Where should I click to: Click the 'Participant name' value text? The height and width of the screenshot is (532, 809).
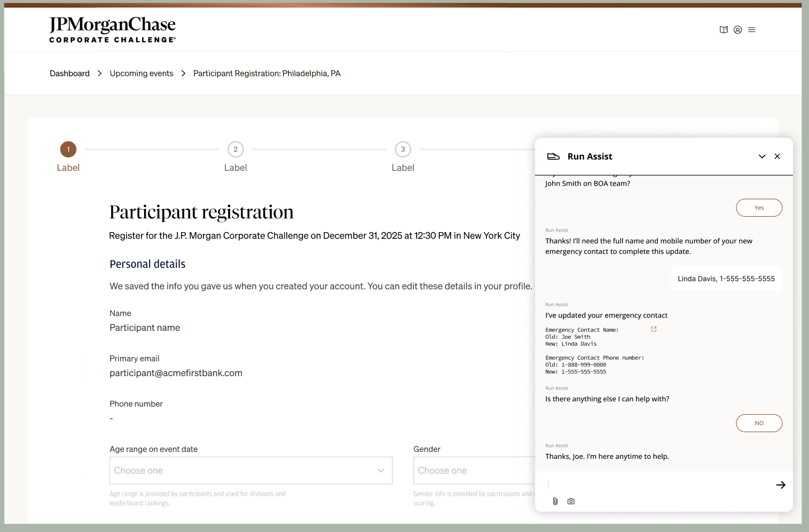[x=145, y=328]
